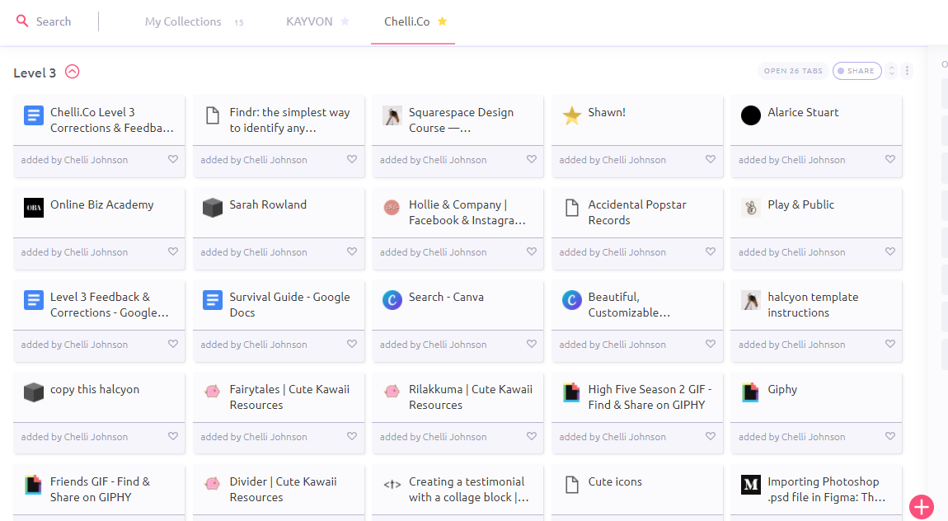Click the Google Docs icon on Survival Guide
Image resolution: width=948 pixels, height=521 pixels.
tap(212, 300)
